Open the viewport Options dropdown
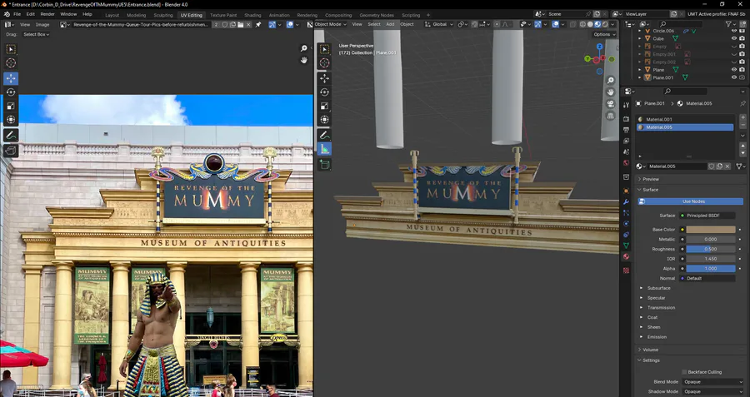 604,34
